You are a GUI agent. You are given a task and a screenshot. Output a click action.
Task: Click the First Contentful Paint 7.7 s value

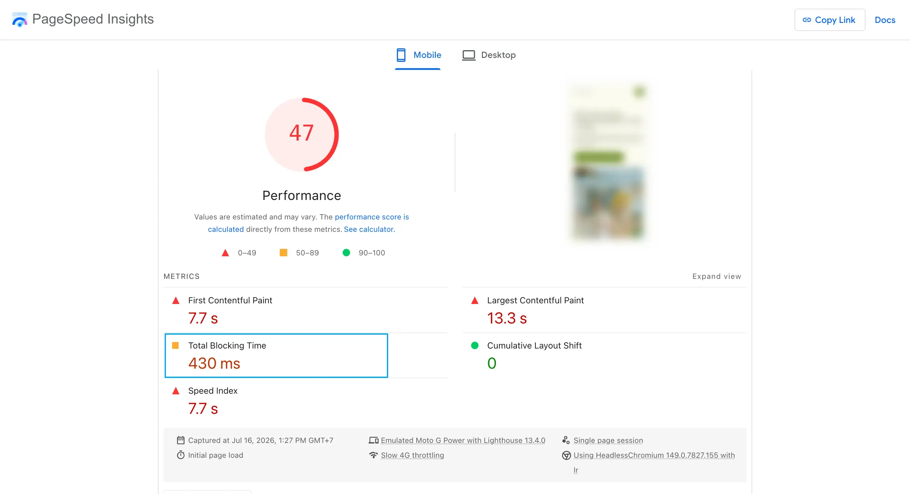click(203, 318)
